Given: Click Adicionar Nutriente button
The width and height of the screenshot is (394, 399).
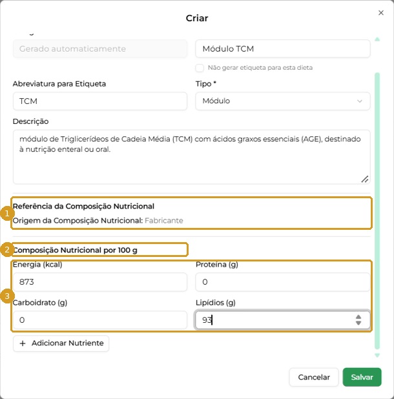Looking at the screenshot, I should pyautogui.click(x=61, y=343).
